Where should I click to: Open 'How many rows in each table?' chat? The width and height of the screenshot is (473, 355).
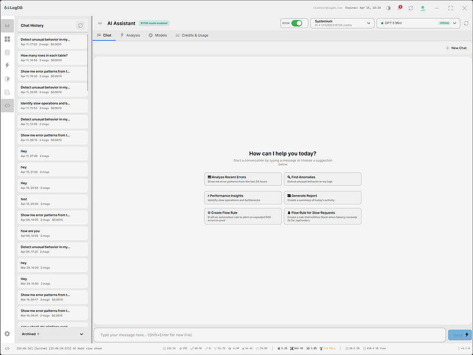tap(53, 57)
